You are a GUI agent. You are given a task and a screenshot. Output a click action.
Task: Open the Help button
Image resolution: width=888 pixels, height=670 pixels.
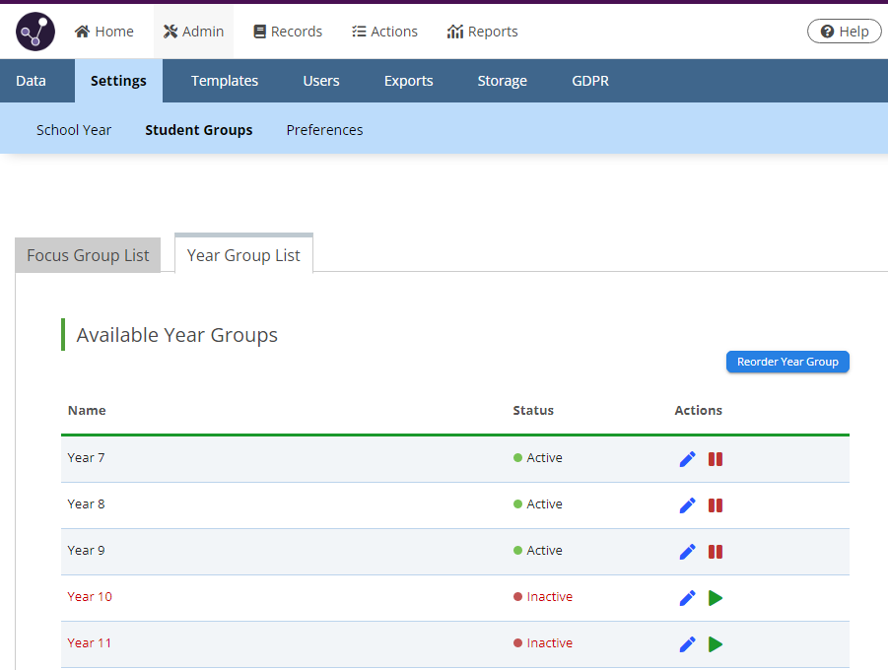click(844, 32)
